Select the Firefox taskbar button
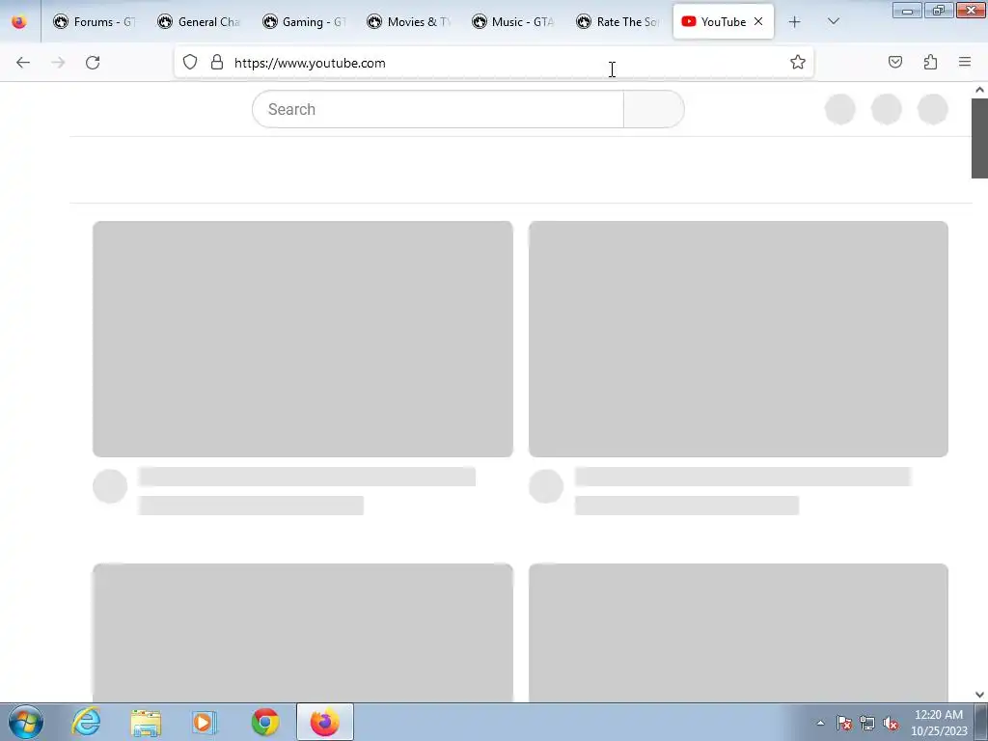 click(325, 722)
